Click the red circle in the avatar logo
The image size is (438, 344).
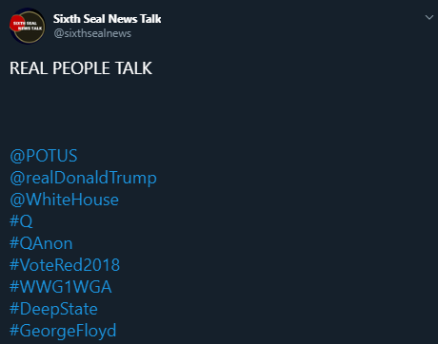tap(16, 24)
